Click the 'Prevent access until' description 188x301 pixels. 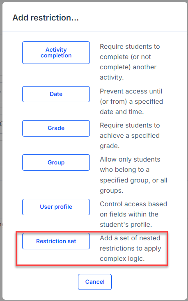click(x=131, y=101)
